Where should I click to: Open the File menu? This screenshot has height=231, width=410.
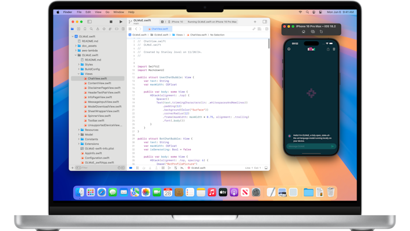tap(79, 12)
